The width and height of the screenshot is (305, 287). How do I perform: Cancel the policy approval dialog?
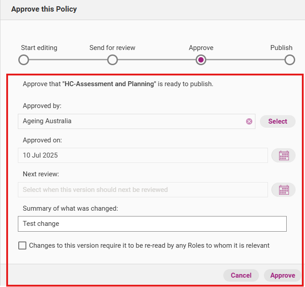(x=241, y=275)
